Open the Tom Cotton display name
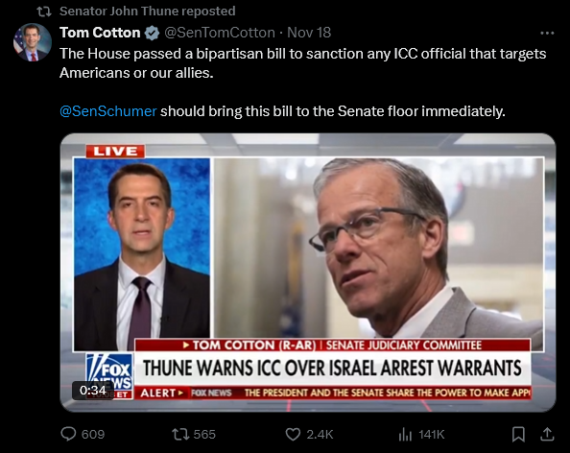The height and width of the screenshot is (453, 570). [100, 33]
